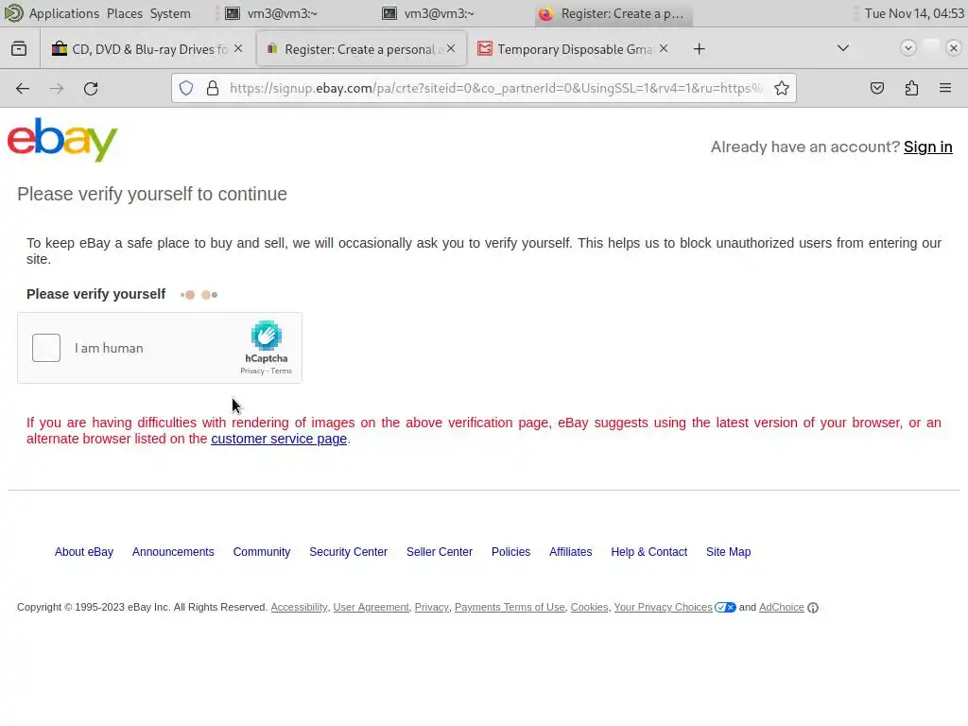Image resolution: width=968 pixels, height=726 pixels.
Task: Close the CD, DVD & Blu-ray Drives tab
Action: 238,48
